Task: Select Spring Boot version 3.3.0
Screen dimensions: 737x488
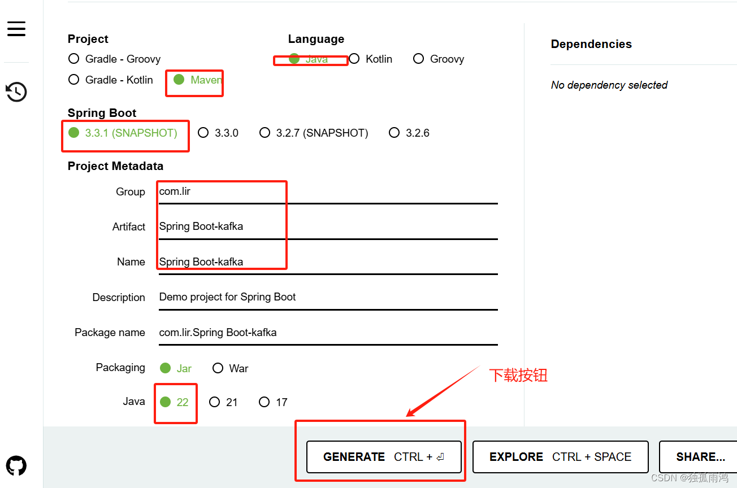Action: pyautogui.click(x=203, y=133)
